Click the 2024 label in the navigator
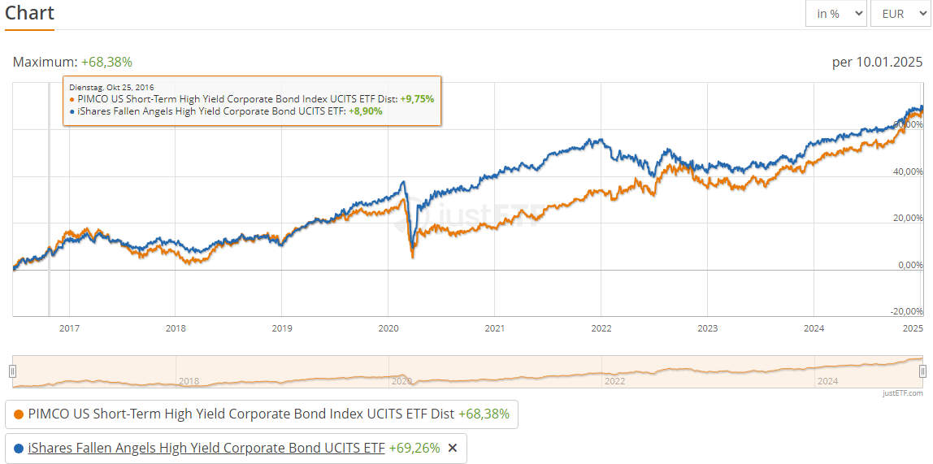This screenshot has width=933, height=464. click(827, 380)
